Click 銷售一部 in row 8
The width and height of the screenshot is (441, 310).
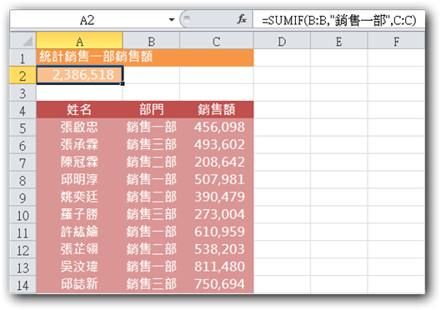152,179
